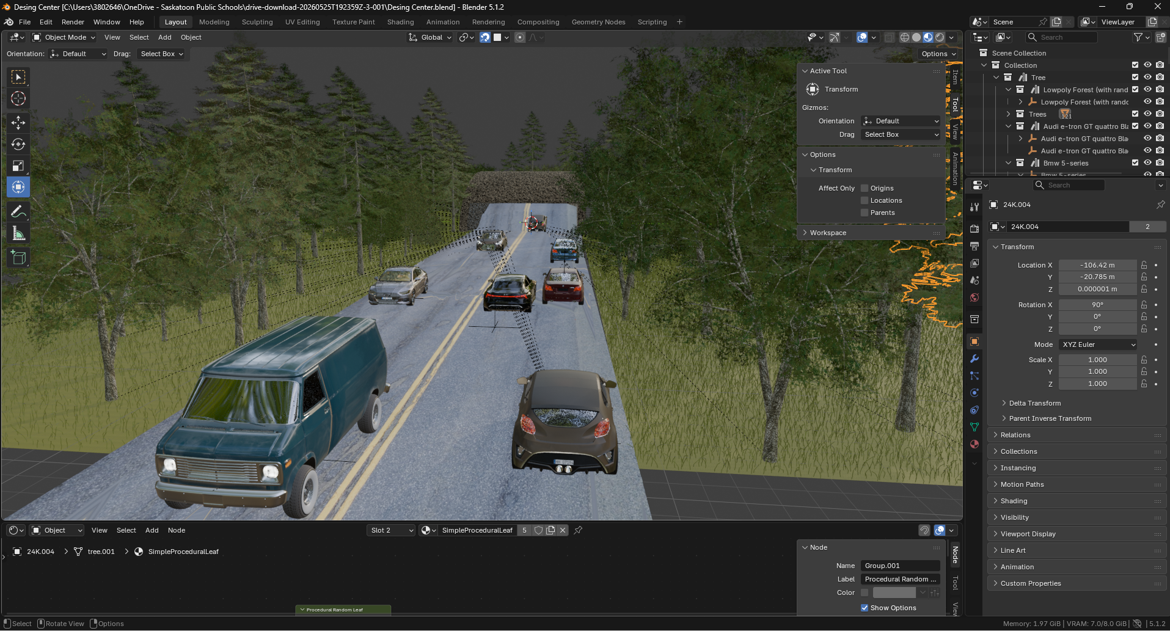Screen dimensions: 1170x631
Task: Toggle X-Ray in viewport header
Action: click(x=889, y=37)
